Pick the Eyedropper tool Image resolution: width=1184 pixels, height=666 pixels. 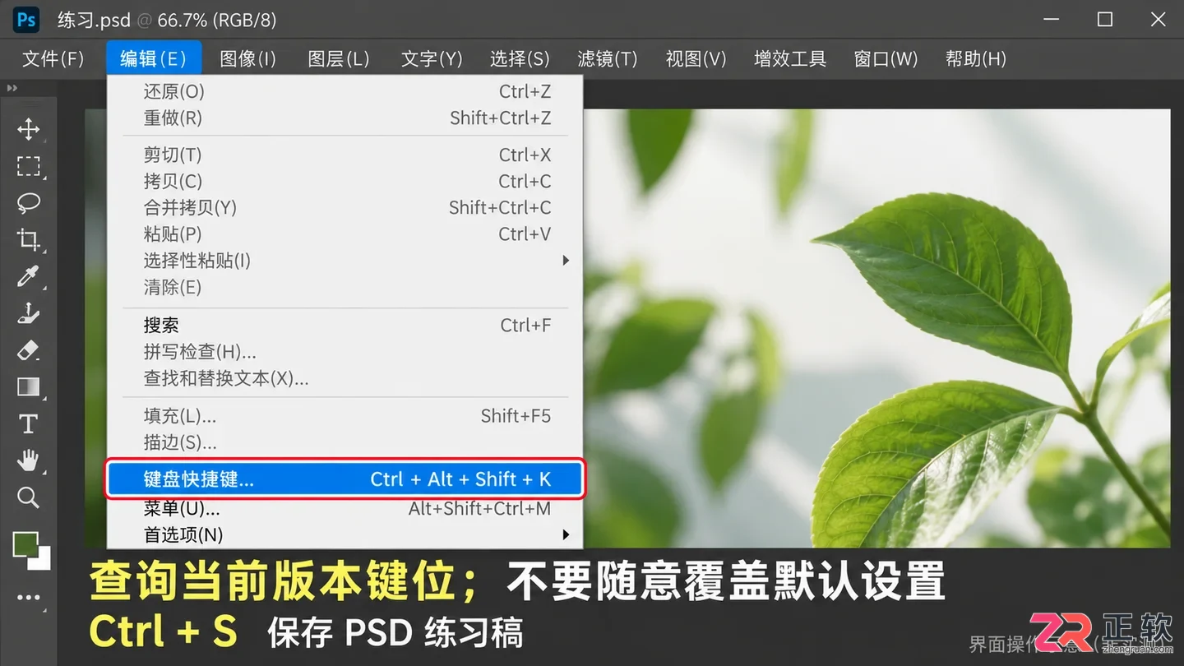(29, 276)
